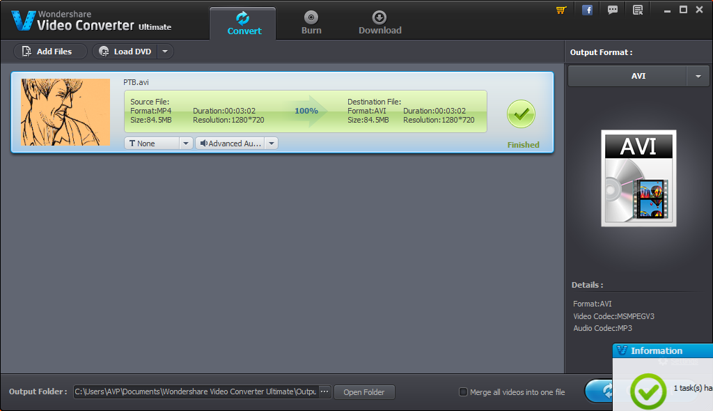
Task: Expand the subtitle dropdown arrow
Action: point(186,144)
